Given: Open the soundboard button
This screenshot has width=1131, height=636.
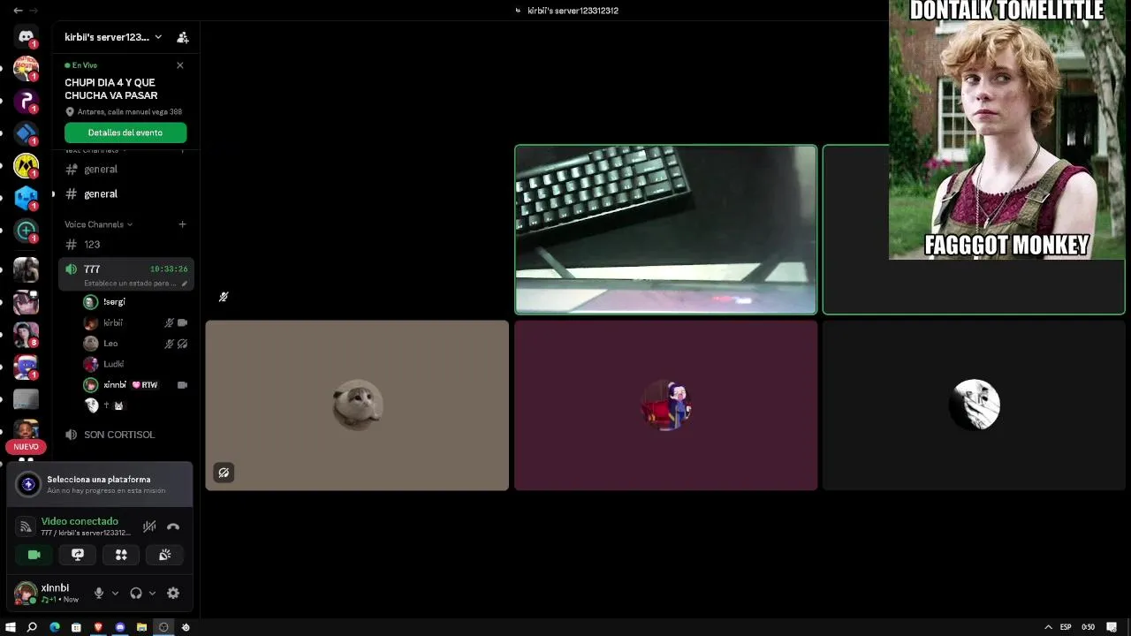Looking at the screenshot, I should point(164,555).
